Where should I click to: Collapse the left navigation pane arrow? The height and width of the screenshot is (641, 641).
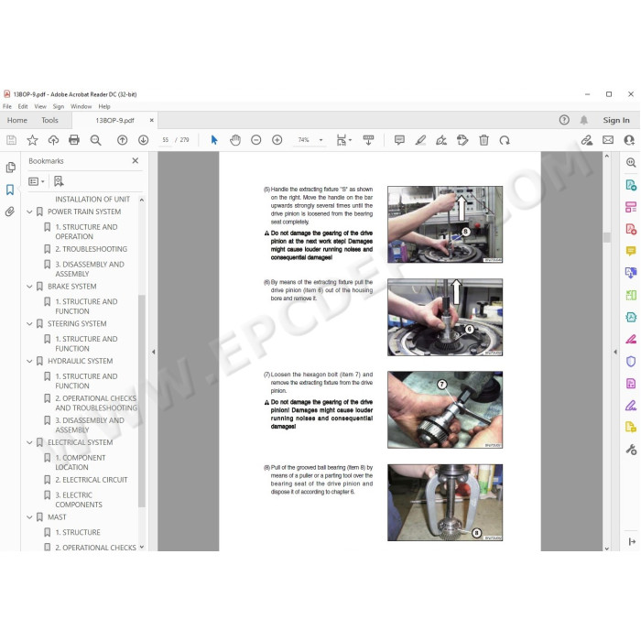coord(153,352)
